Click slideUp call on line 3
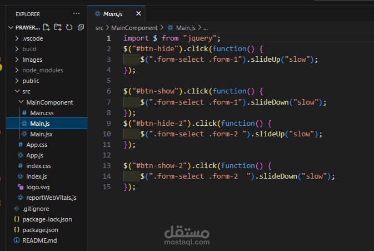 265,59
